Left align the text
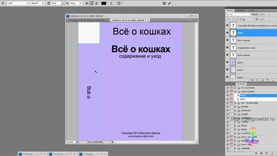Viewport: 277px width, 156px height. click(87, 3)
